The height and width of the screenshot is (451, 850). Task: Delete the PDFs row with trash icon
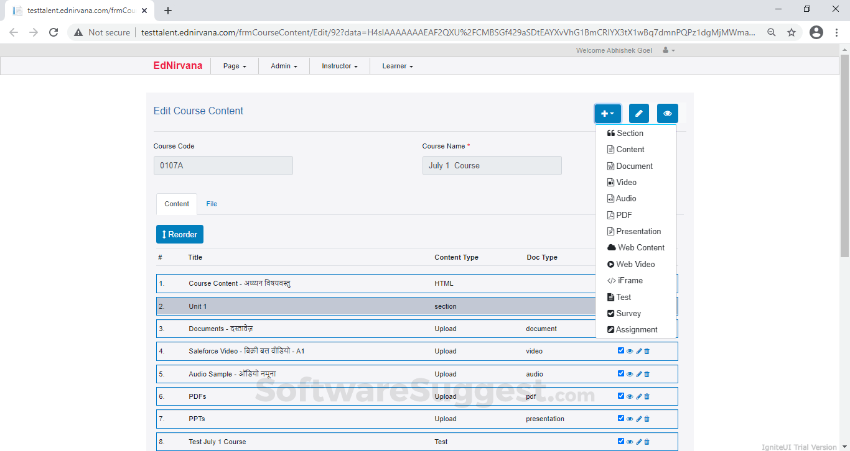pyautogui.click(x=647, y=396)
